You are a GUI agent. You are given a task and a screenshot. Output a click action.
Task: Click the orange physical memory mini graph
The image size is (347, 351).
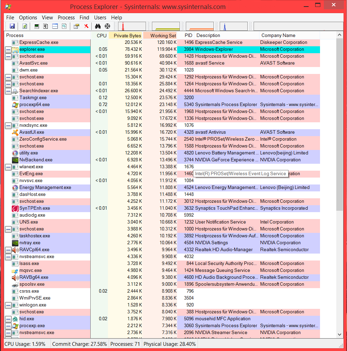click(200, 26)
